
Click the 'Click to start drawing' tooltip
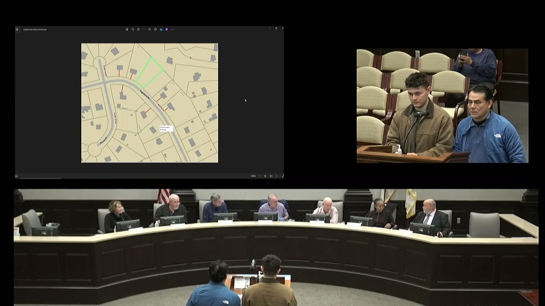[x=166, y=128]
